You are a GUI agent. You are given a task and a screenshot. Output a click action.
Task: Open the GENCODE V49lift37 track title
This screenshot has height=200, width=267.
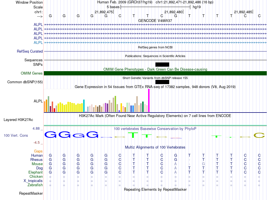[x=155, y=21]
